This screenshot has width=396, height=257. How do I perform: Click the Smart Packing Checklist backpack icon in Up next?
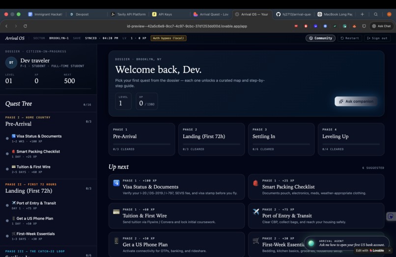pyautogui.click(x=255, y=183)
